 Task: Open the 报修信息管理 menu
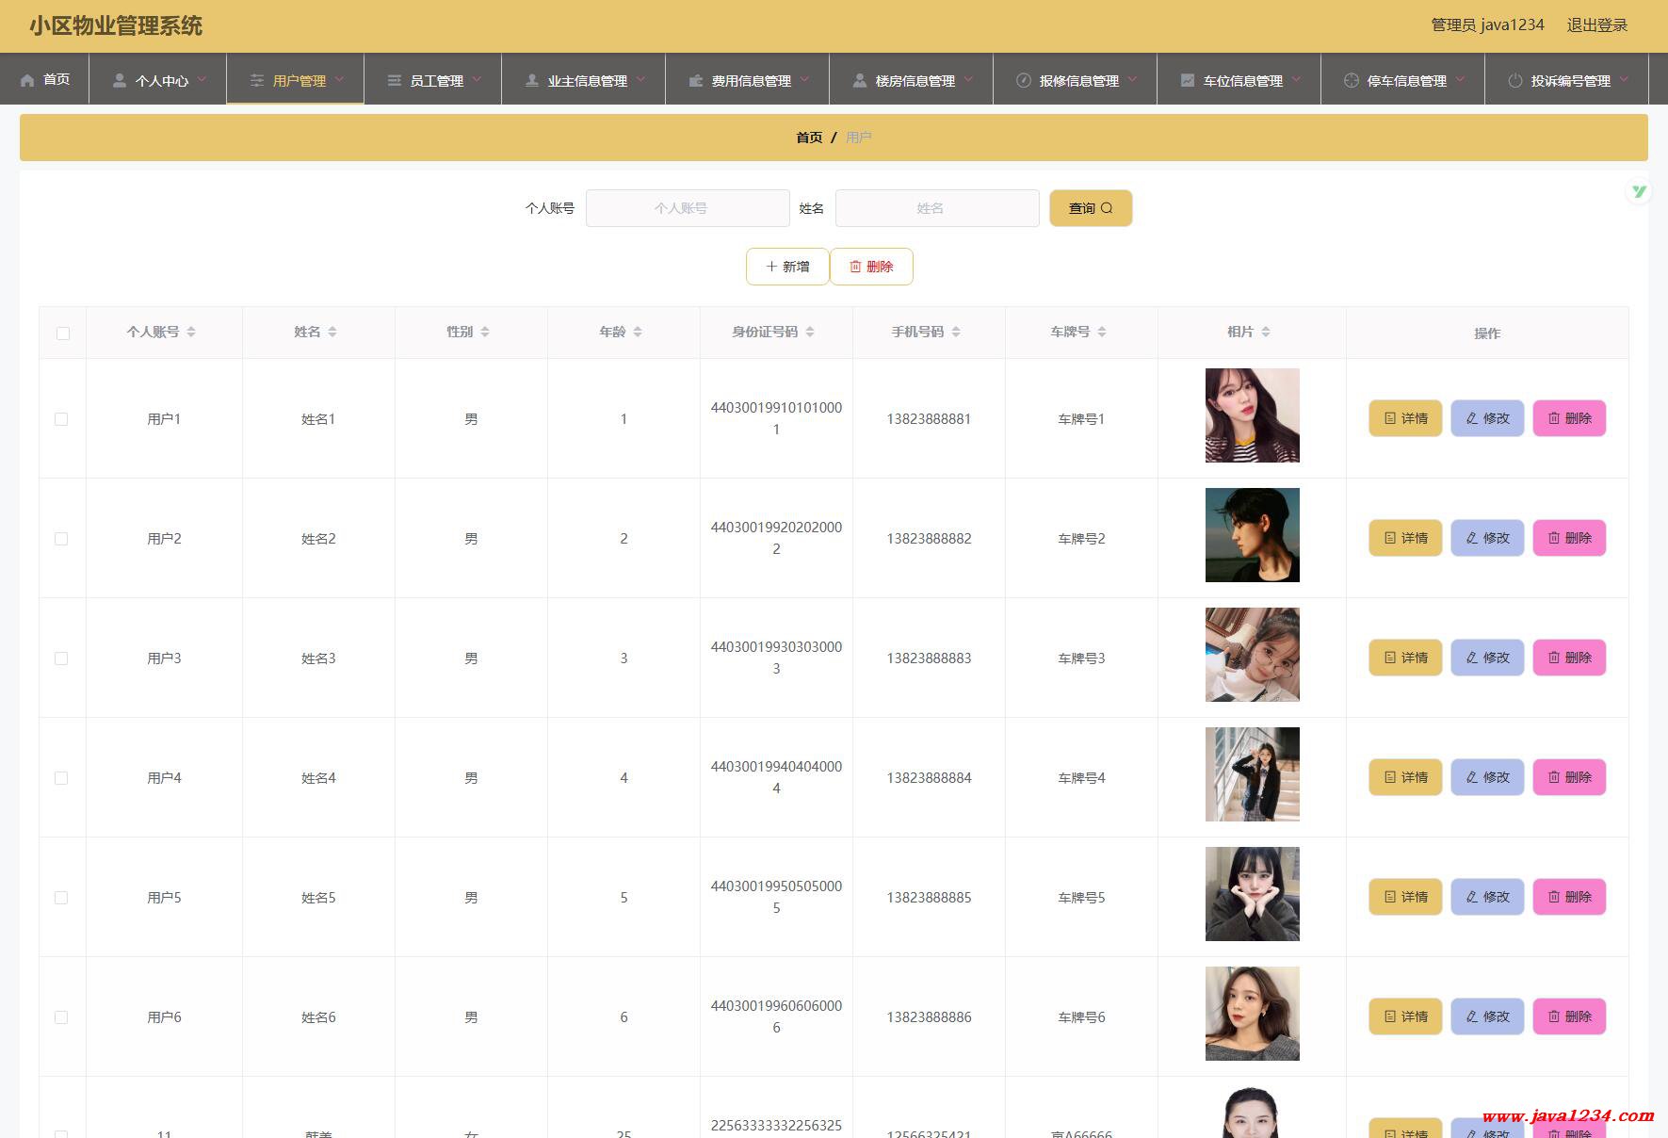click(1076, 80)
